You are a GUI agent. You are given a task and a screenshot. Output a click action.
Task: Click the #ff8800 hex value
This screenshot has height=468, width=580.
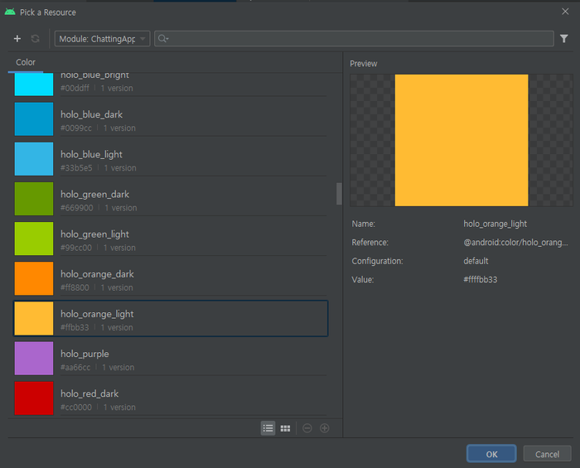coord(75,287)
